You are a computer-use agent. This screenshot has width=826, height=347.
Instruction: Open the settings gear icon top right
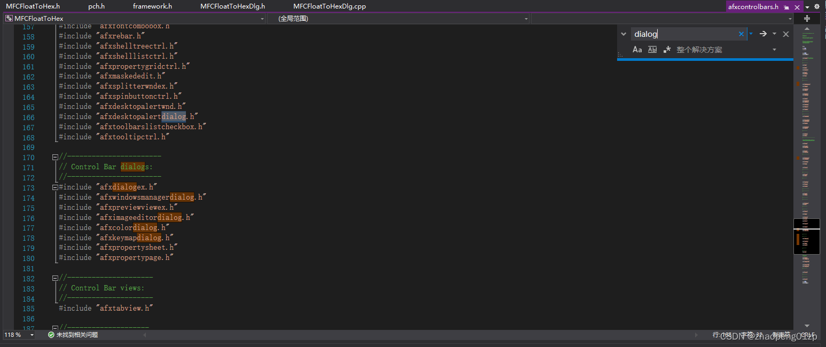pos(817,6)
